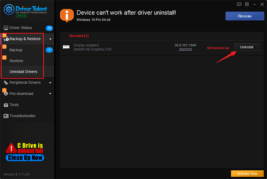
Task: Click the Pre-download cloud icon
Action: [x=6, y=93]
